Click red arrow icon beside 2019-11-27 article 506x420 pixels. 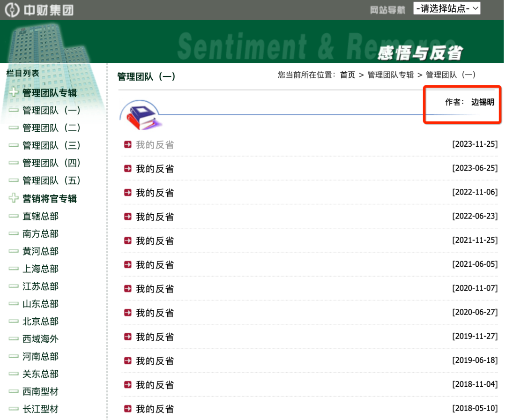click(128, 337)
